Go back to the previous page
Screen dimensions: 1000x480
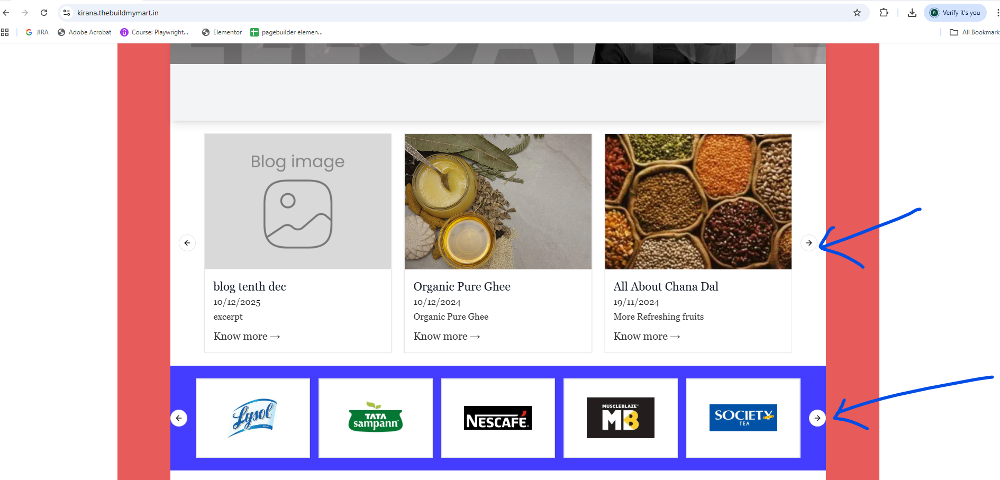click(6, 13)
